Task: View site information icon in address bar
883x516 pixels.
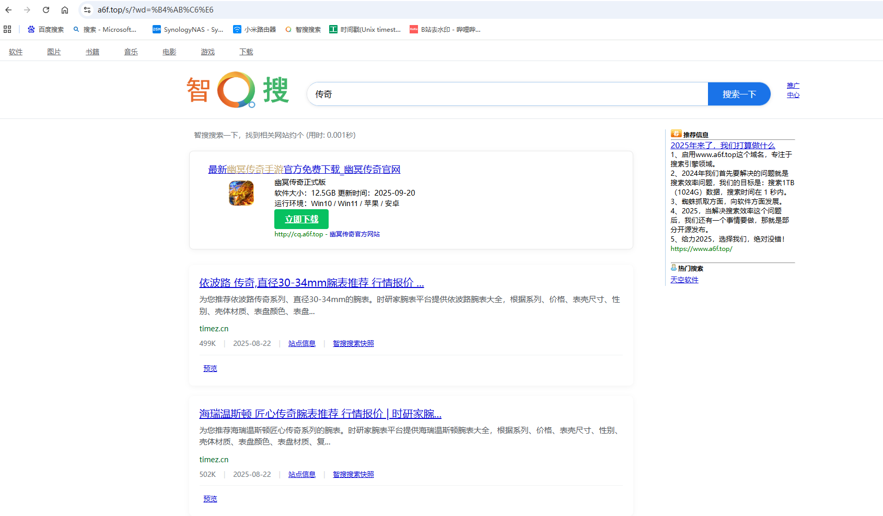Action: (87, 10)
